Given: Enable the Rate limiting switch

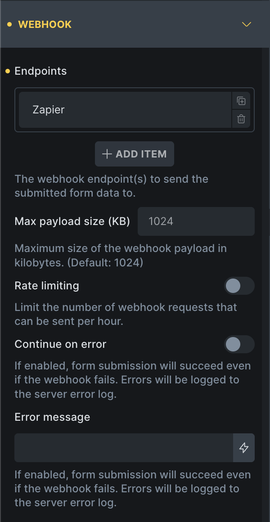Looking at the screenshot, I should [239, 286].
